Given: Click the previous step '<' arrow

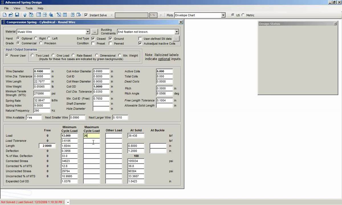Looking at the screenshot, I should pos(111,15).
